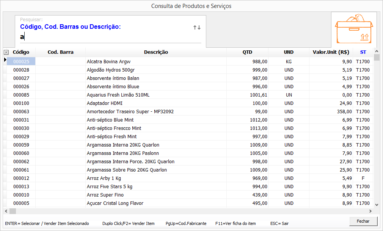Image resolution: width=383 pixels, height=231 pixels.
Task: Click quantity cell 1001,61
Action: pyautogui.click(x=247, y=95)
